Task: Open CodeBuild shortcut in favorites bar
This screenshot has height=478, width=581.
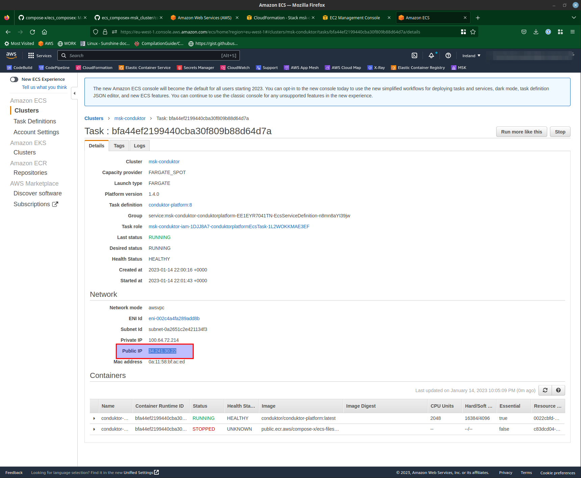Action: pos(20,68)
